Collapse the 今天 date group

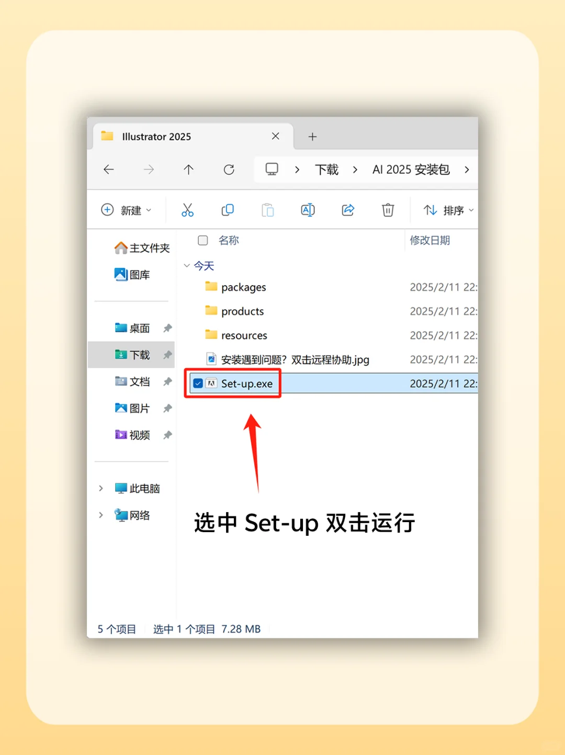pyautogui.click(x=187, y=266)
